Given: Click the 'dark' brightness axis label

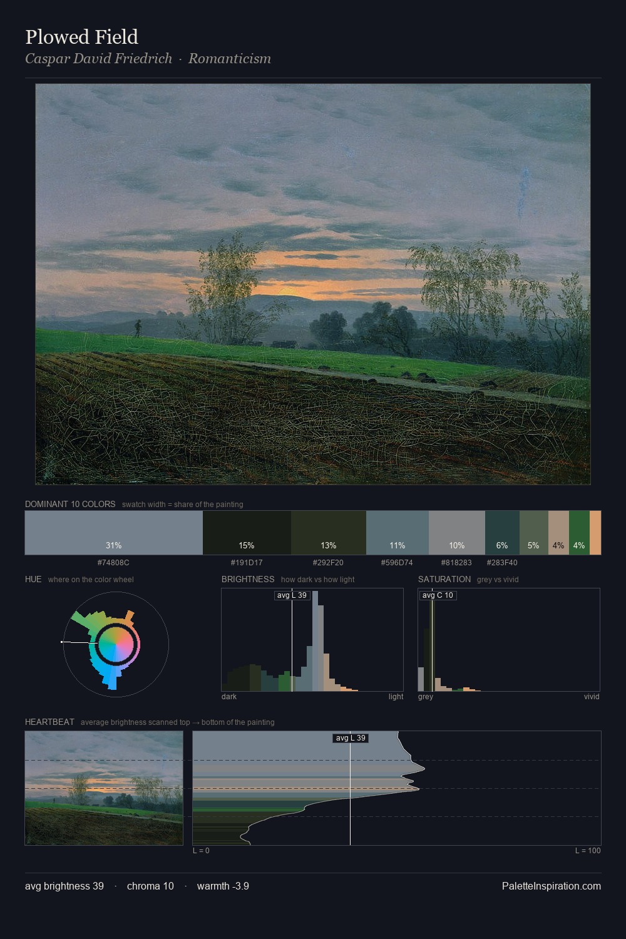Looking at the screenshot, I should tap(229, 697).
